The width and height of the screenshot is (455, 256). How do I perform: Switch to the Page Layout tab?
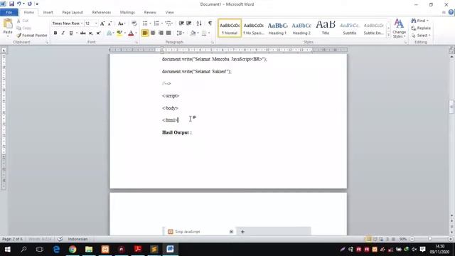click(x=73, y=13)
